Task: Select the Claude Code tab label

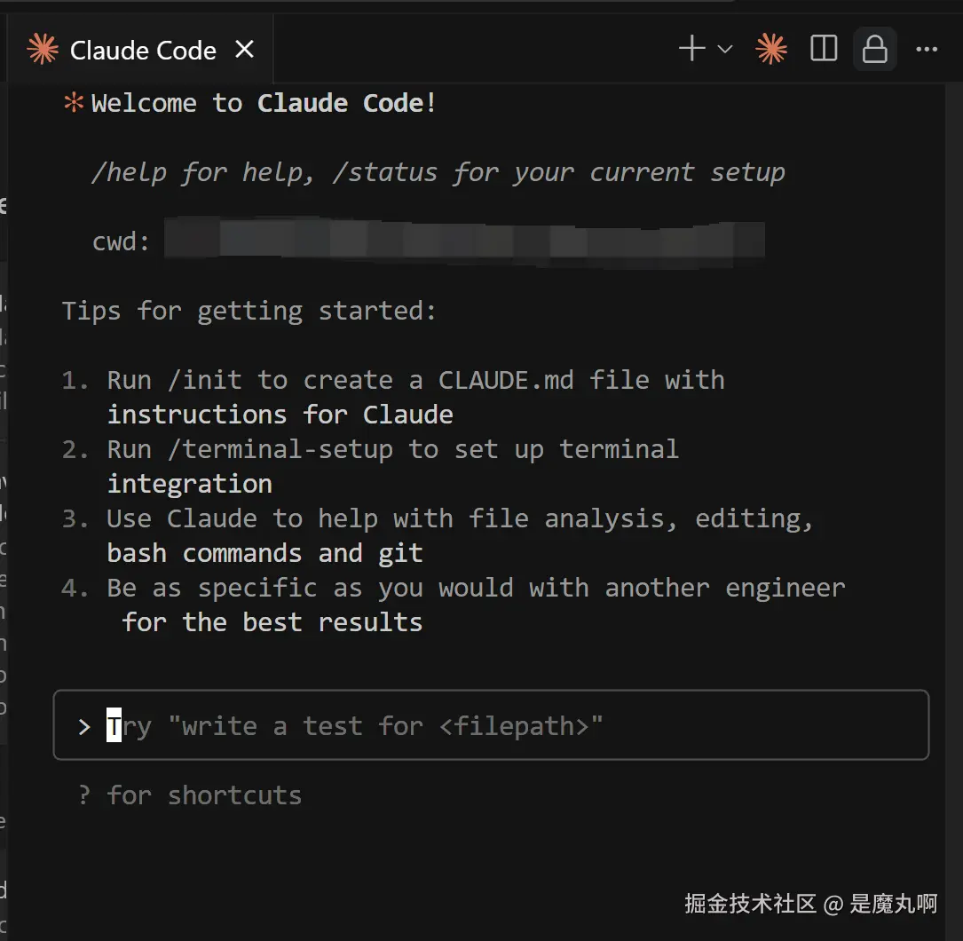Action: [x=143, y=51]
